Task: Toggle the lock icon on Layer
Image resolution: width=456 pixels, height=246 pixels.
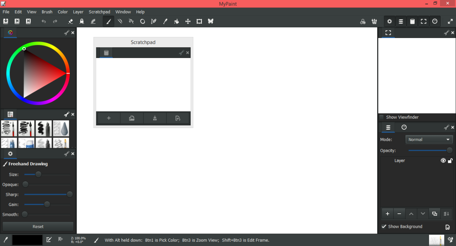Action: [x=450, y=161]
